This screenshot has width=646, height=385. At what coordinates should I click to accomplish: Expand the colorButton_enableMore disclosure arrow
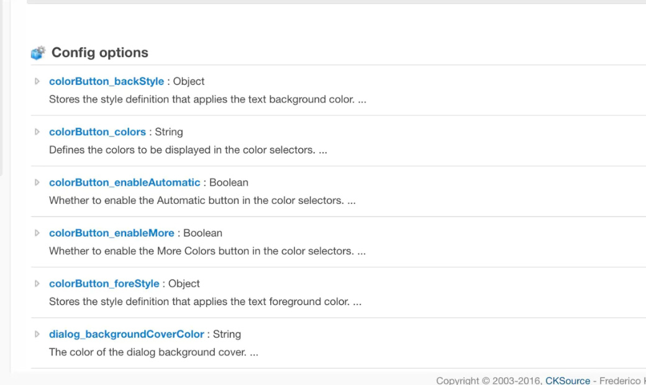pyautogui.click(x=37, y=232)
